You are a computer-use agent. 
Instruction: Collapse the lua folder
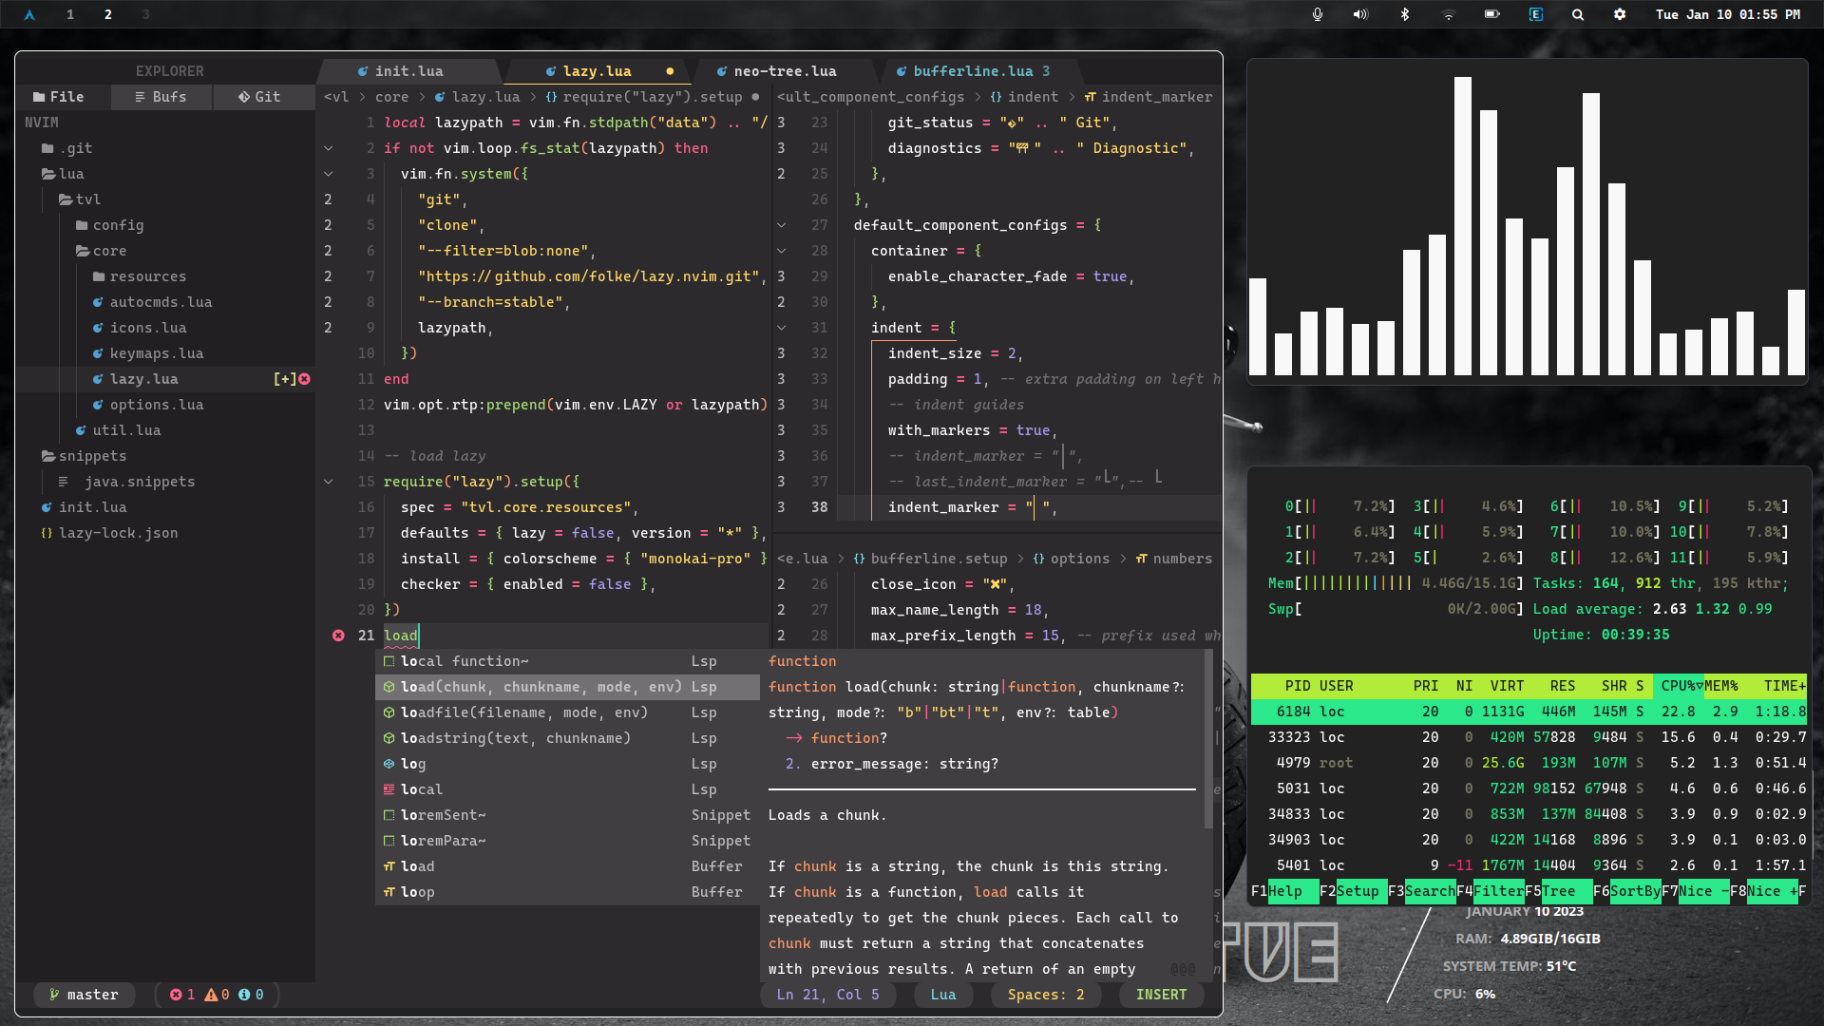click(63, 174)
